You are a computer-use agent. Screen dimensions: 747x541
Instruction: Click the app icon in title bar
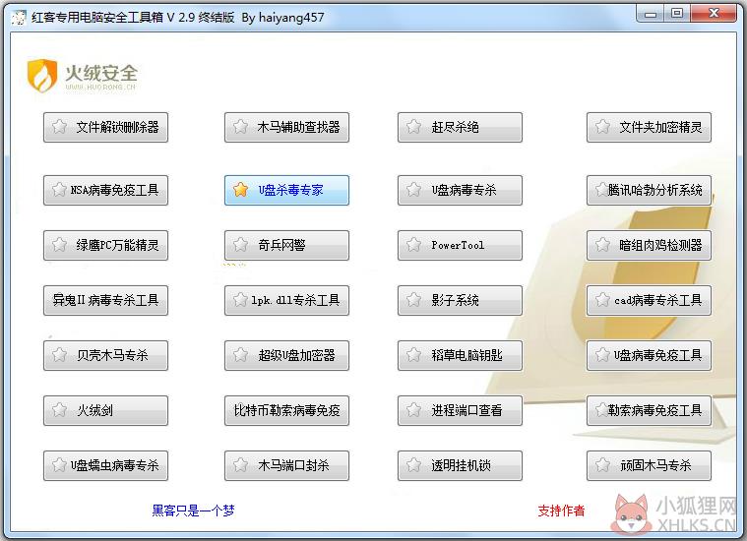(x=19, y=17)
